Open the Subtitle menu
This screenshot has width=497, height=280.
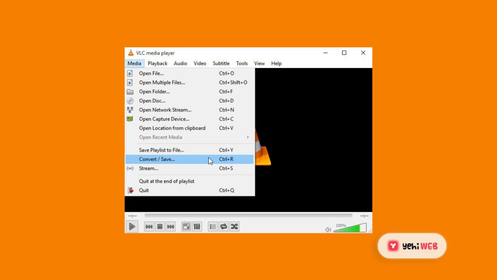coord(221,63)
